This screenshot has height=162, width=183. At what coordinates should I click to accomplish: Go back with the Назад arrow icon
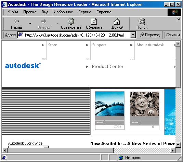point(16,21)
